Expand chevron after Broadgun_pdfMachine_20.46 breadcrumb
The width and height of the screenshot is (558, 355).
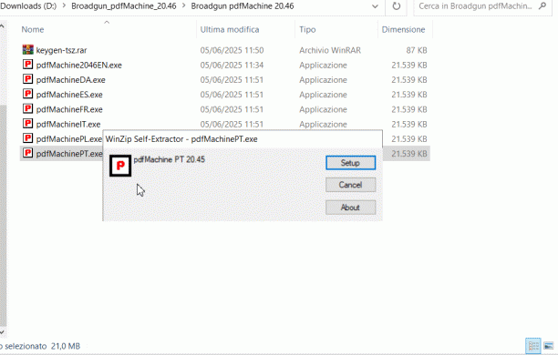pyautogui.click(x=183, y=6)
